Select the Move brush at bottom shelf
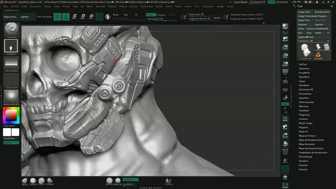336x189 pixels. 25,181
